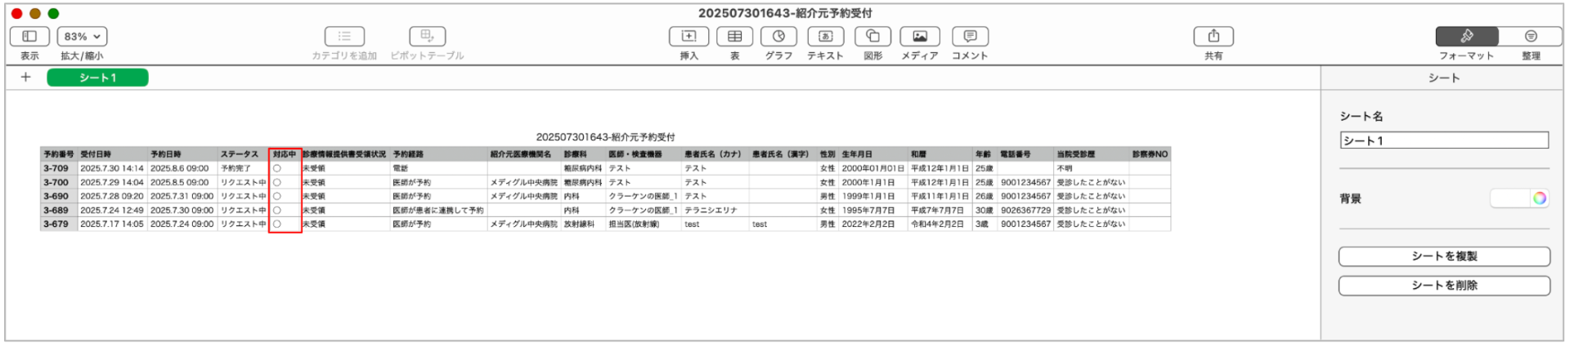This screenshot has width=1570, height=347.
Task: Click the シート名 input field
Action: click(x=1444, y=140)
